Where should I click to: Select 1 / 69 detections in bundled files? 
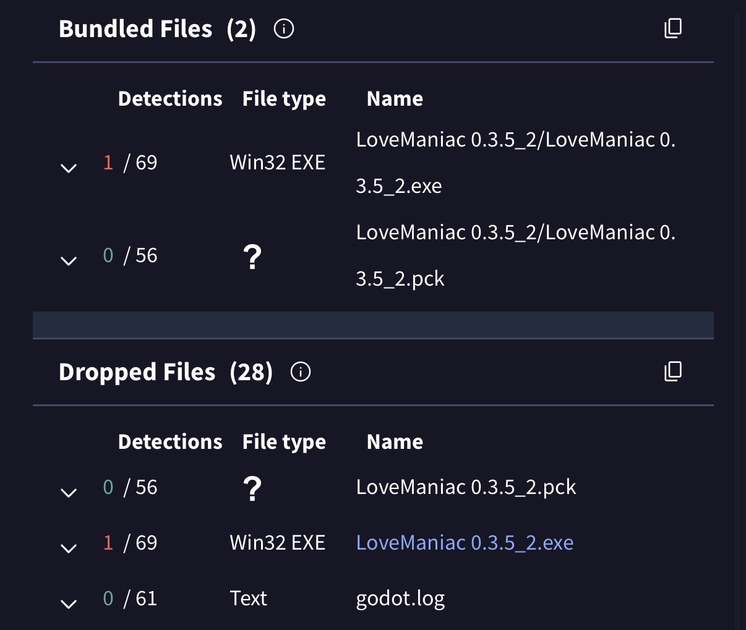[130, 163]
